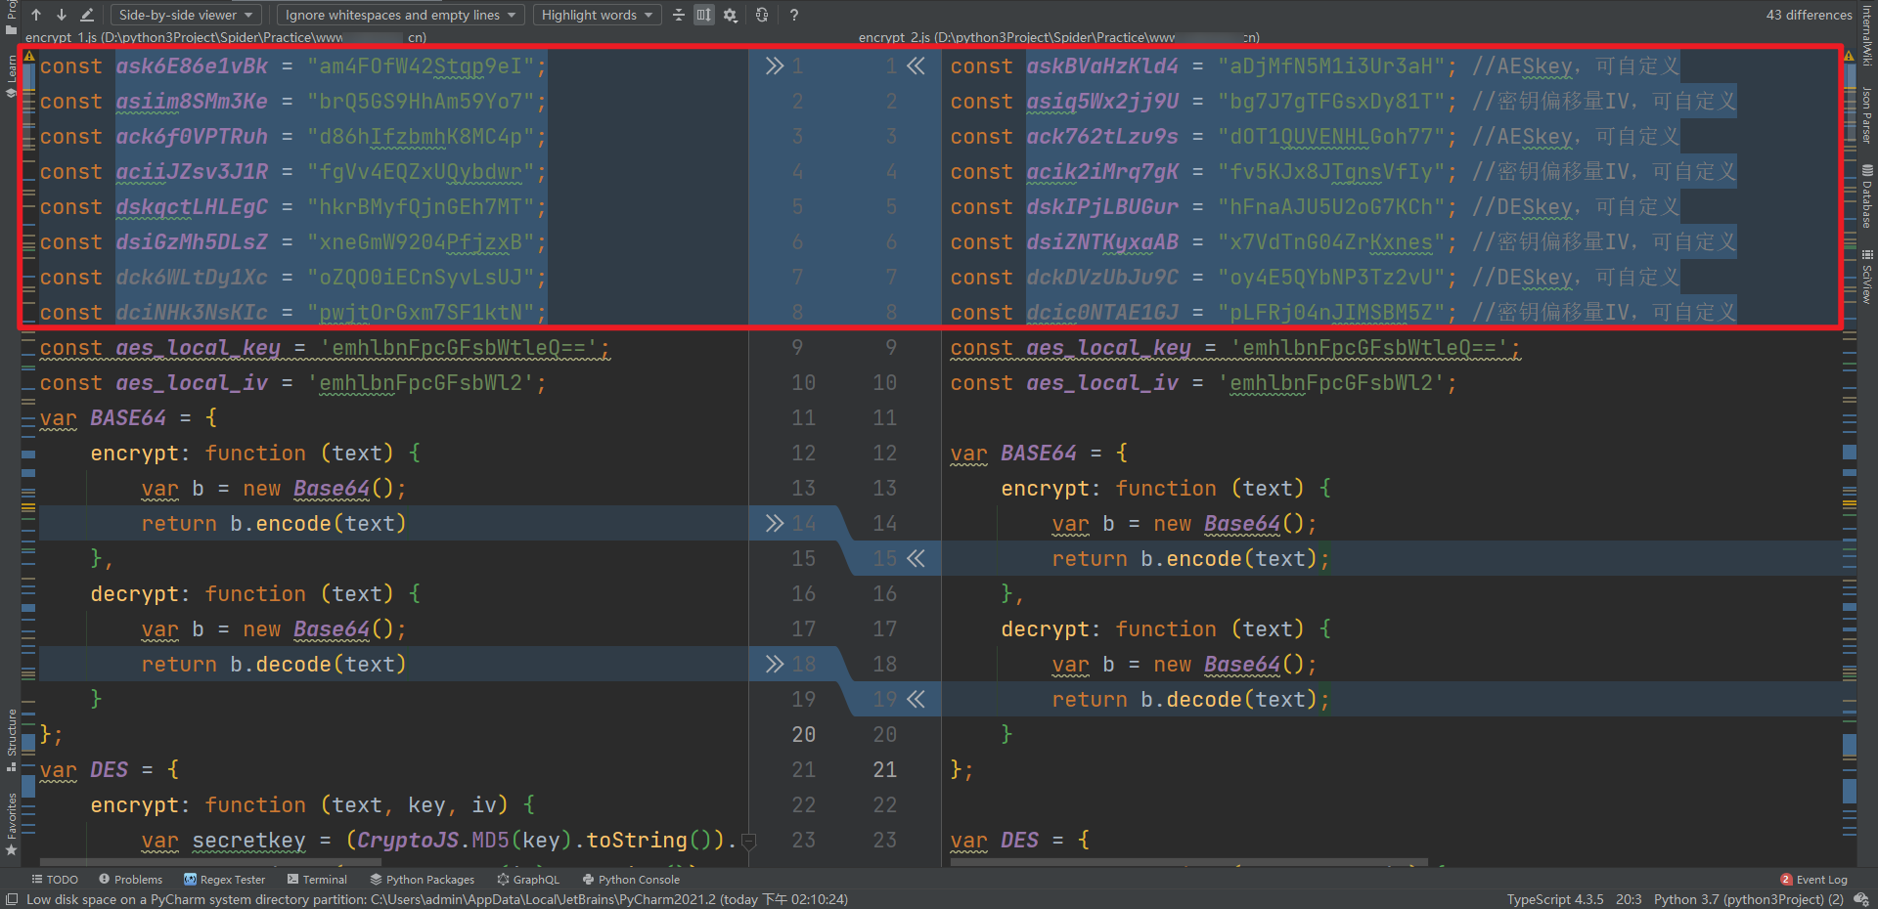Click dcic0NTAE1GJ constant in right pane

(x=1102, y=313)
